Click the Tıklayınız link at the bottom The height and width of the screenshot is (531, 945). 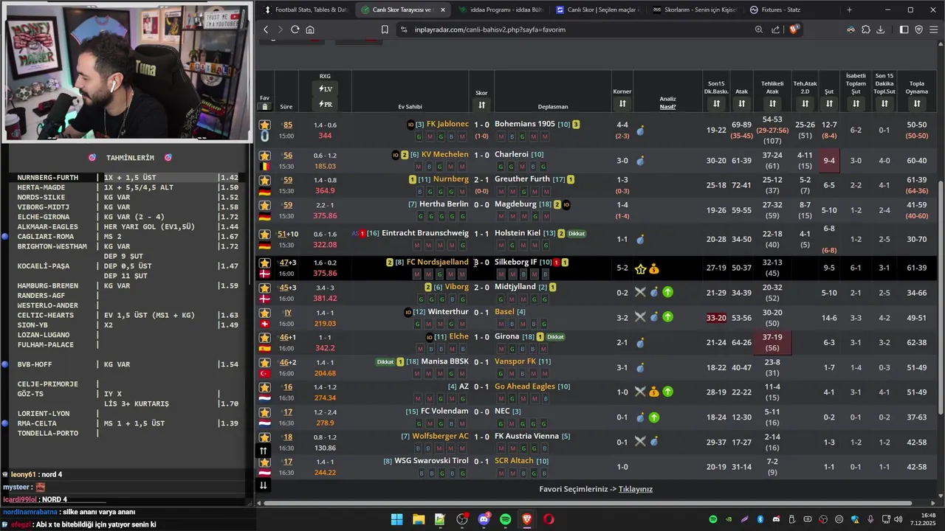[635, 489]
